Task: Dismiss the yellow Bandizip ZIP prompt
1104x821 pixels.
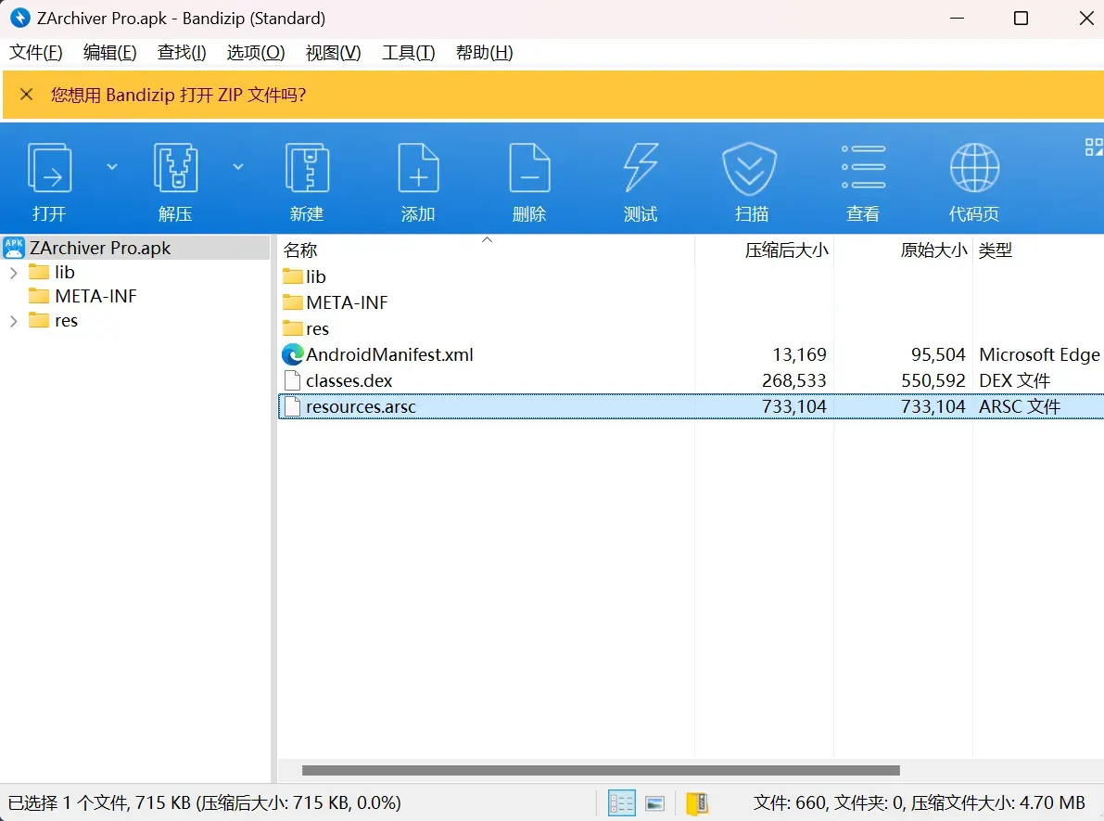Action: (26, 95)
